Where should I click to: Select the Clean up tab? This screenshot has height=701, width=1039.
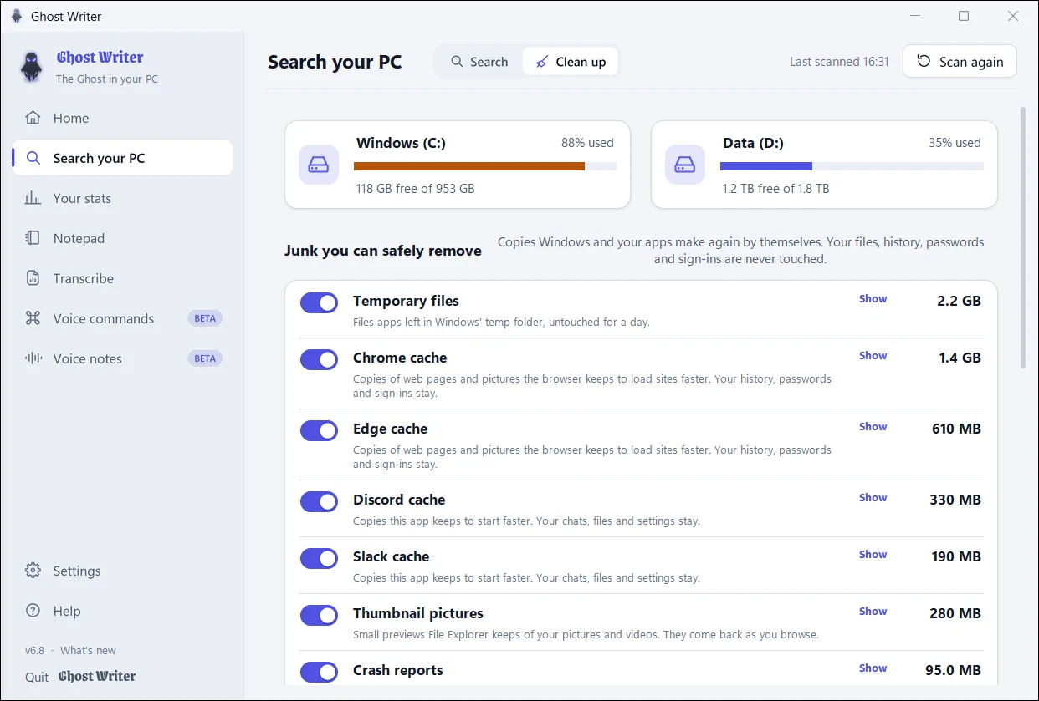pos(571,62)
